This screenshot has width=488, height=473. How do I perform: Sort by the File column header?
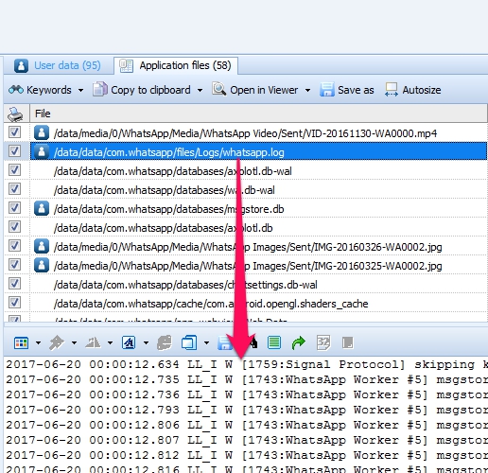pyautogui.click(x=258, y=114)
